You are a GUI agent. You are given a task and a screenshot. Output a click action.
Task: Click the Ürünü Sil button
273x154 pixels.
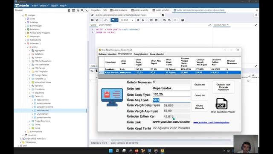pos(200,95)
